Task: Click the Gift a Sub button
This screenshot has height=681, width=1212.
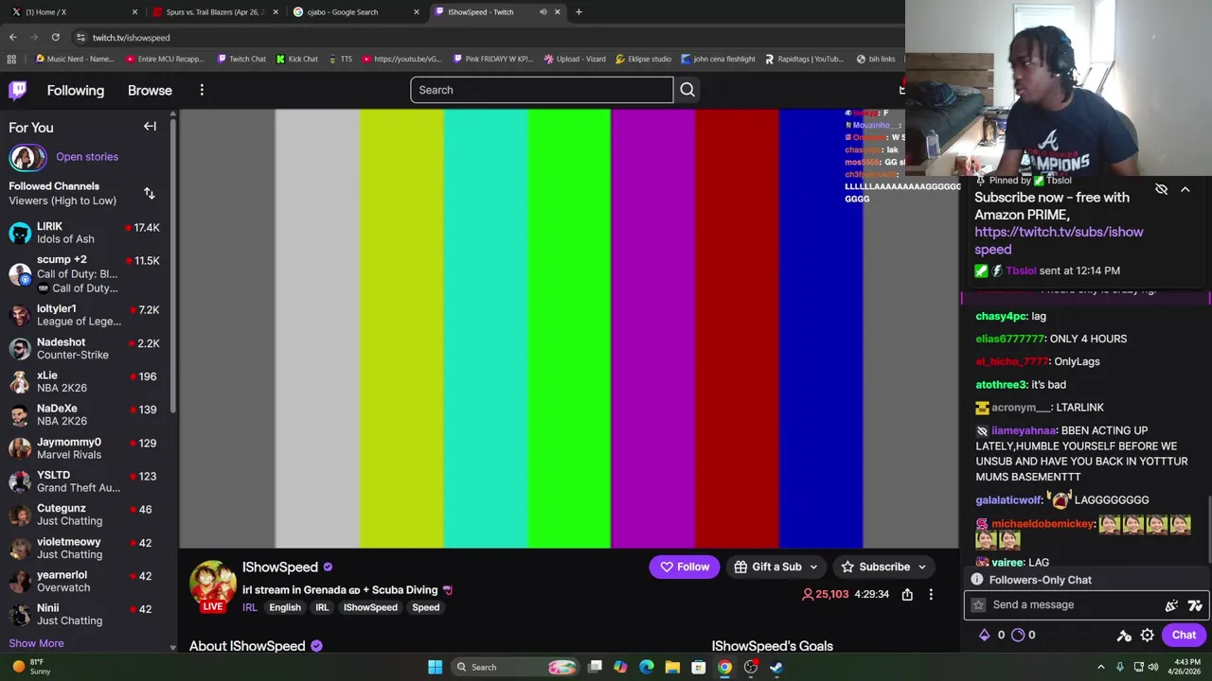Action: pos(768,567)
